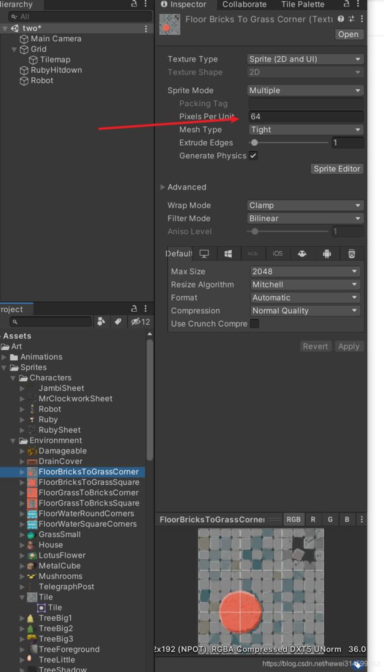
Task: Toggle hidden packages visibility count icon
Action: pyautogui.click(x=140, y=321)
